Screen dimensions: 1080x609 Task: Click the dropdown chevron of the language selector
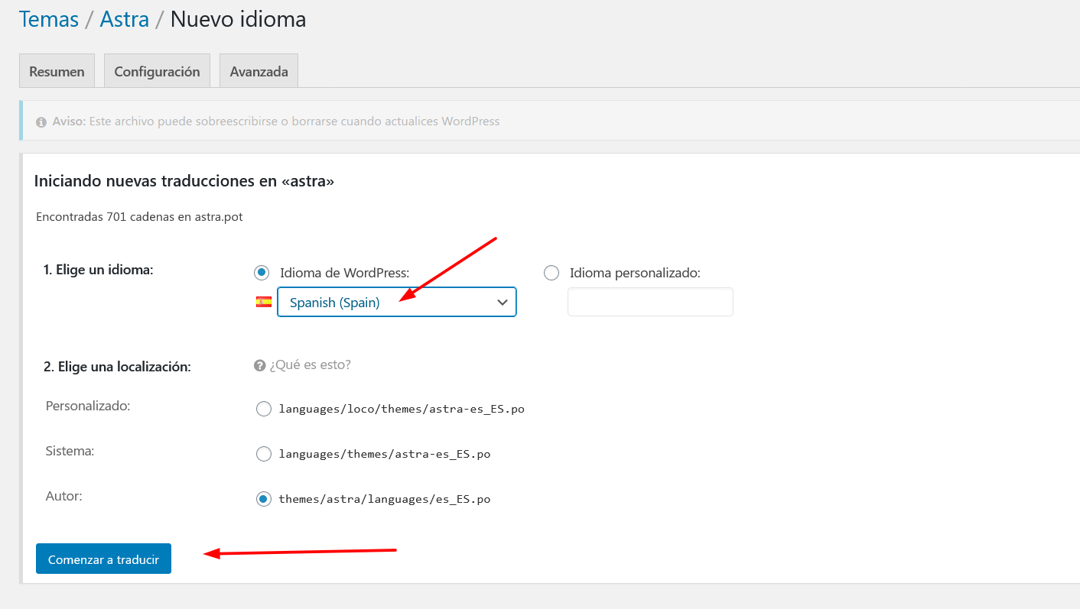503,303
